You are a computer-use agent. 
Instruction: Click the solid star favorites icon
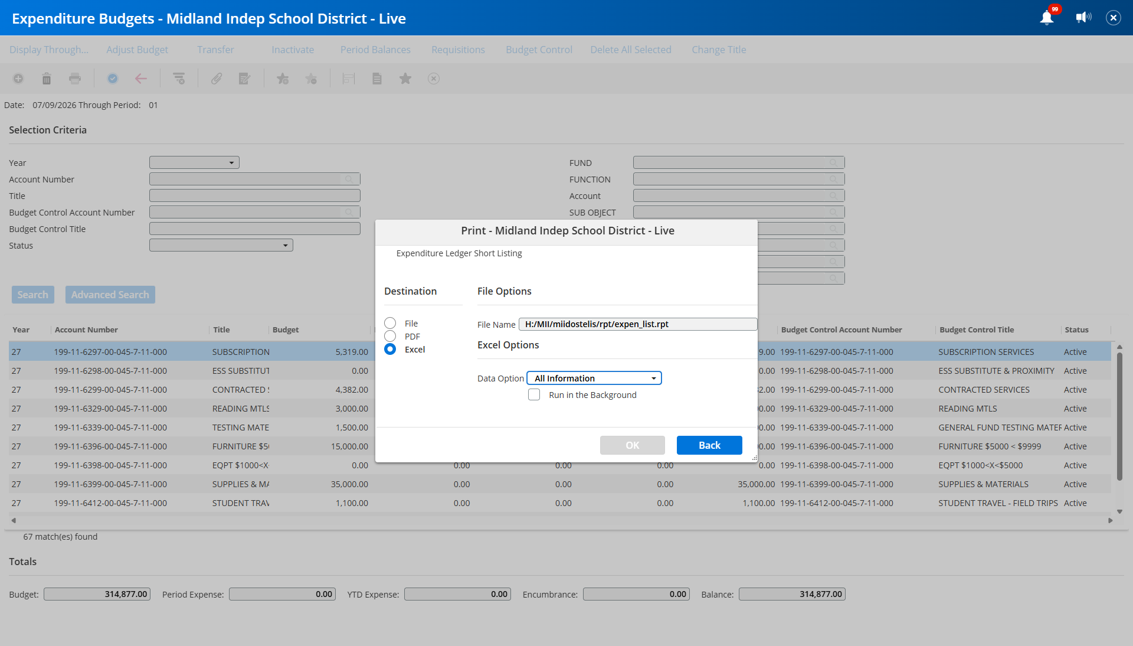coord(405,79)
